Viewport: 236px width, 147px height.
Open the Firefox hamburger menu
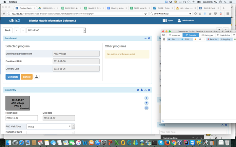pos(228,14)
